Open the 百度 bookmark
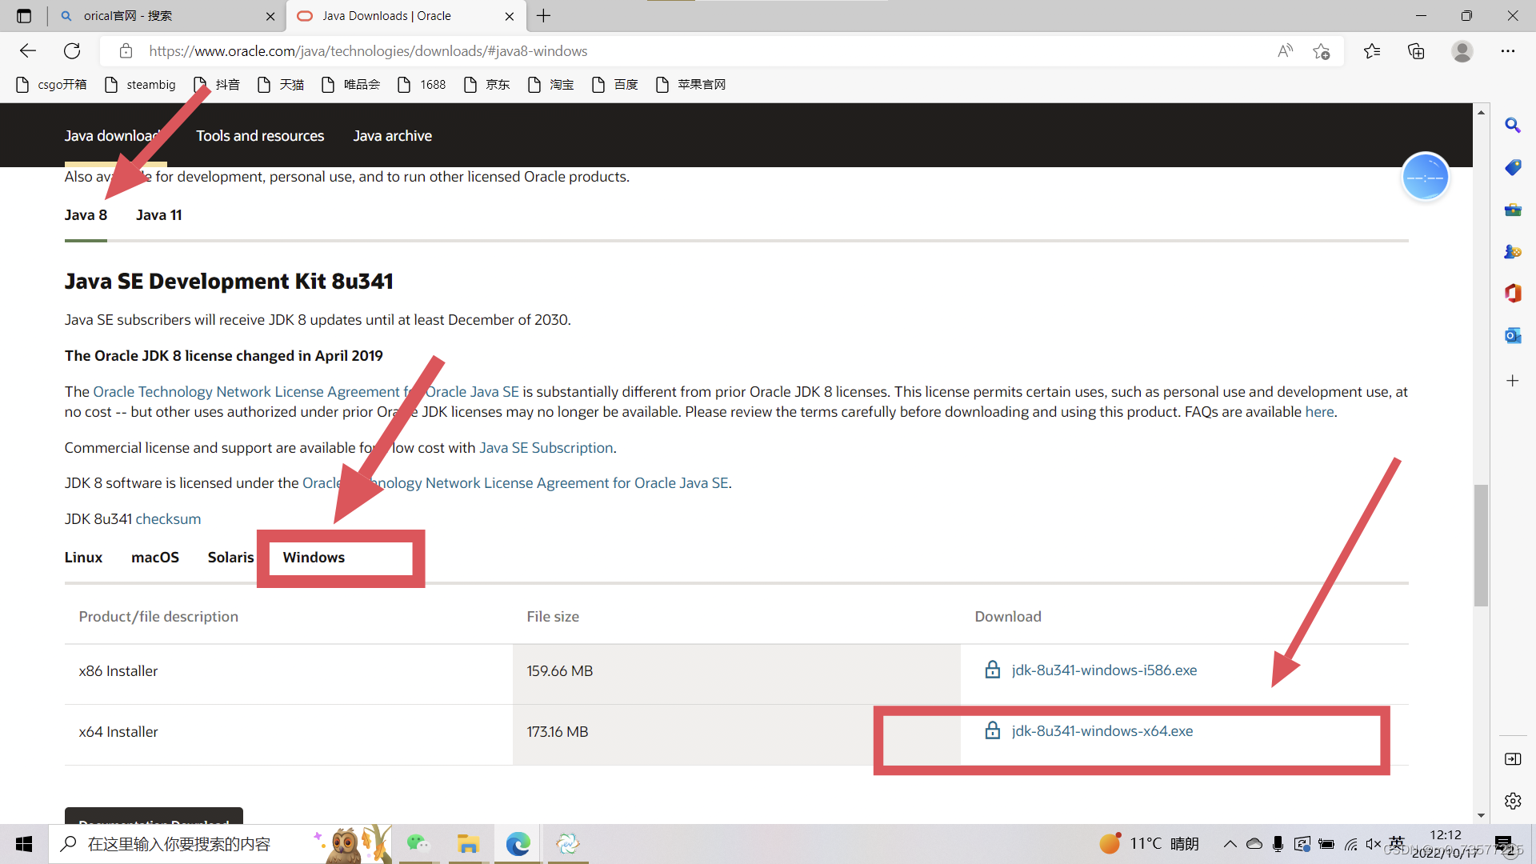1536x864 pixels. tap(614, 85)
